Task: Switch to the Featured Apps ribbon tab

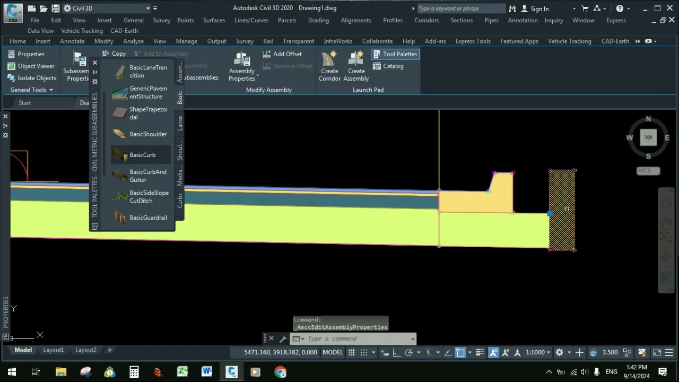Action: point(519,41)
